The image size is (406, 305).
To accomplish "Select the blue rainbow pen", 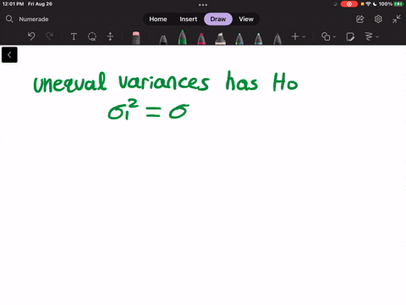I will pyautogui.click(x=258, y=39).
